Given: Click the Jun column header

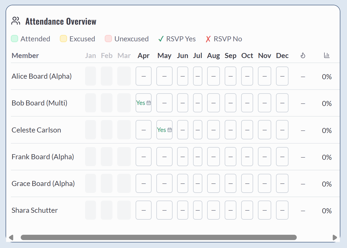Looking at the screenshot, I should pos(183,56).
